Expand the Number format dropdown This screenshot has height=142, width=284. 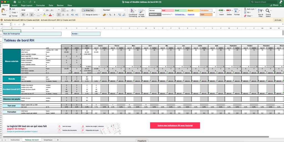(125, 10)
